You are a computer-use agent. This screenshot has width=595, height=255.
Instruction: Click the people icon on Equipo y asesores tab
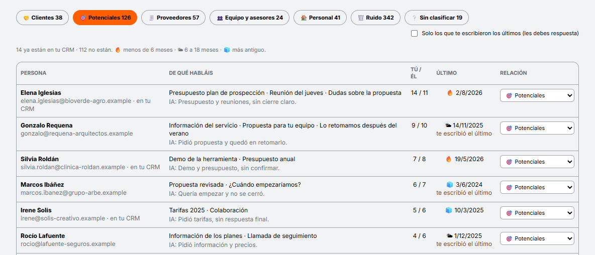220,18
